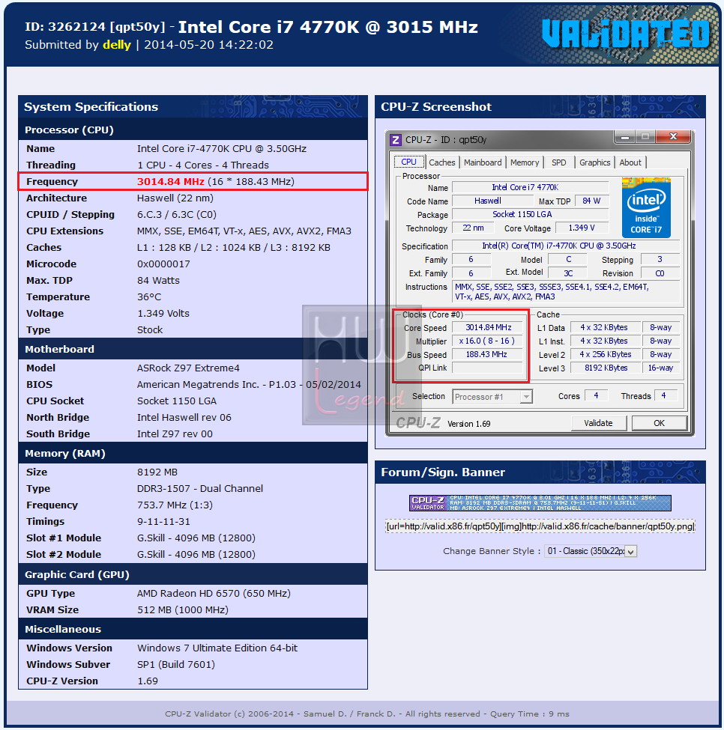Click the Cores count field 4
The image size is (724, 730).
[x=596, y=396]
